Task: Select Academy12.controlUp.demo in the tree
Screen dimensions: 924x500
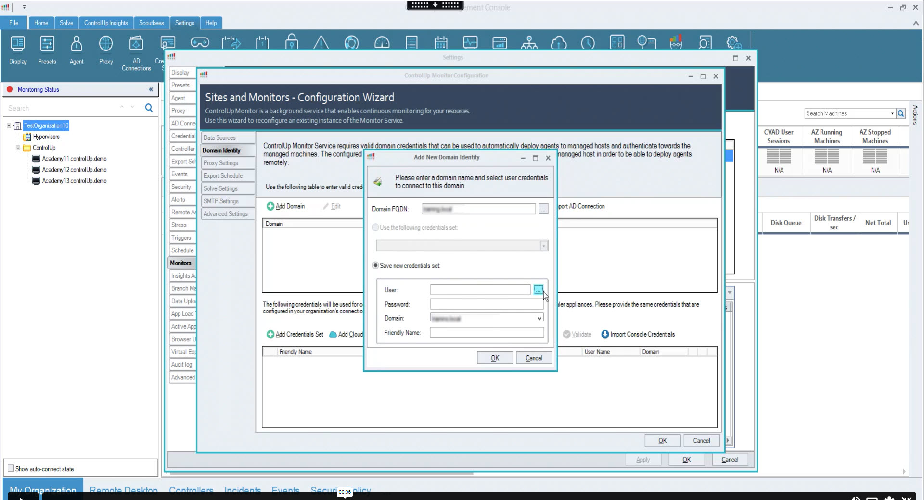Action: [74, 170]
